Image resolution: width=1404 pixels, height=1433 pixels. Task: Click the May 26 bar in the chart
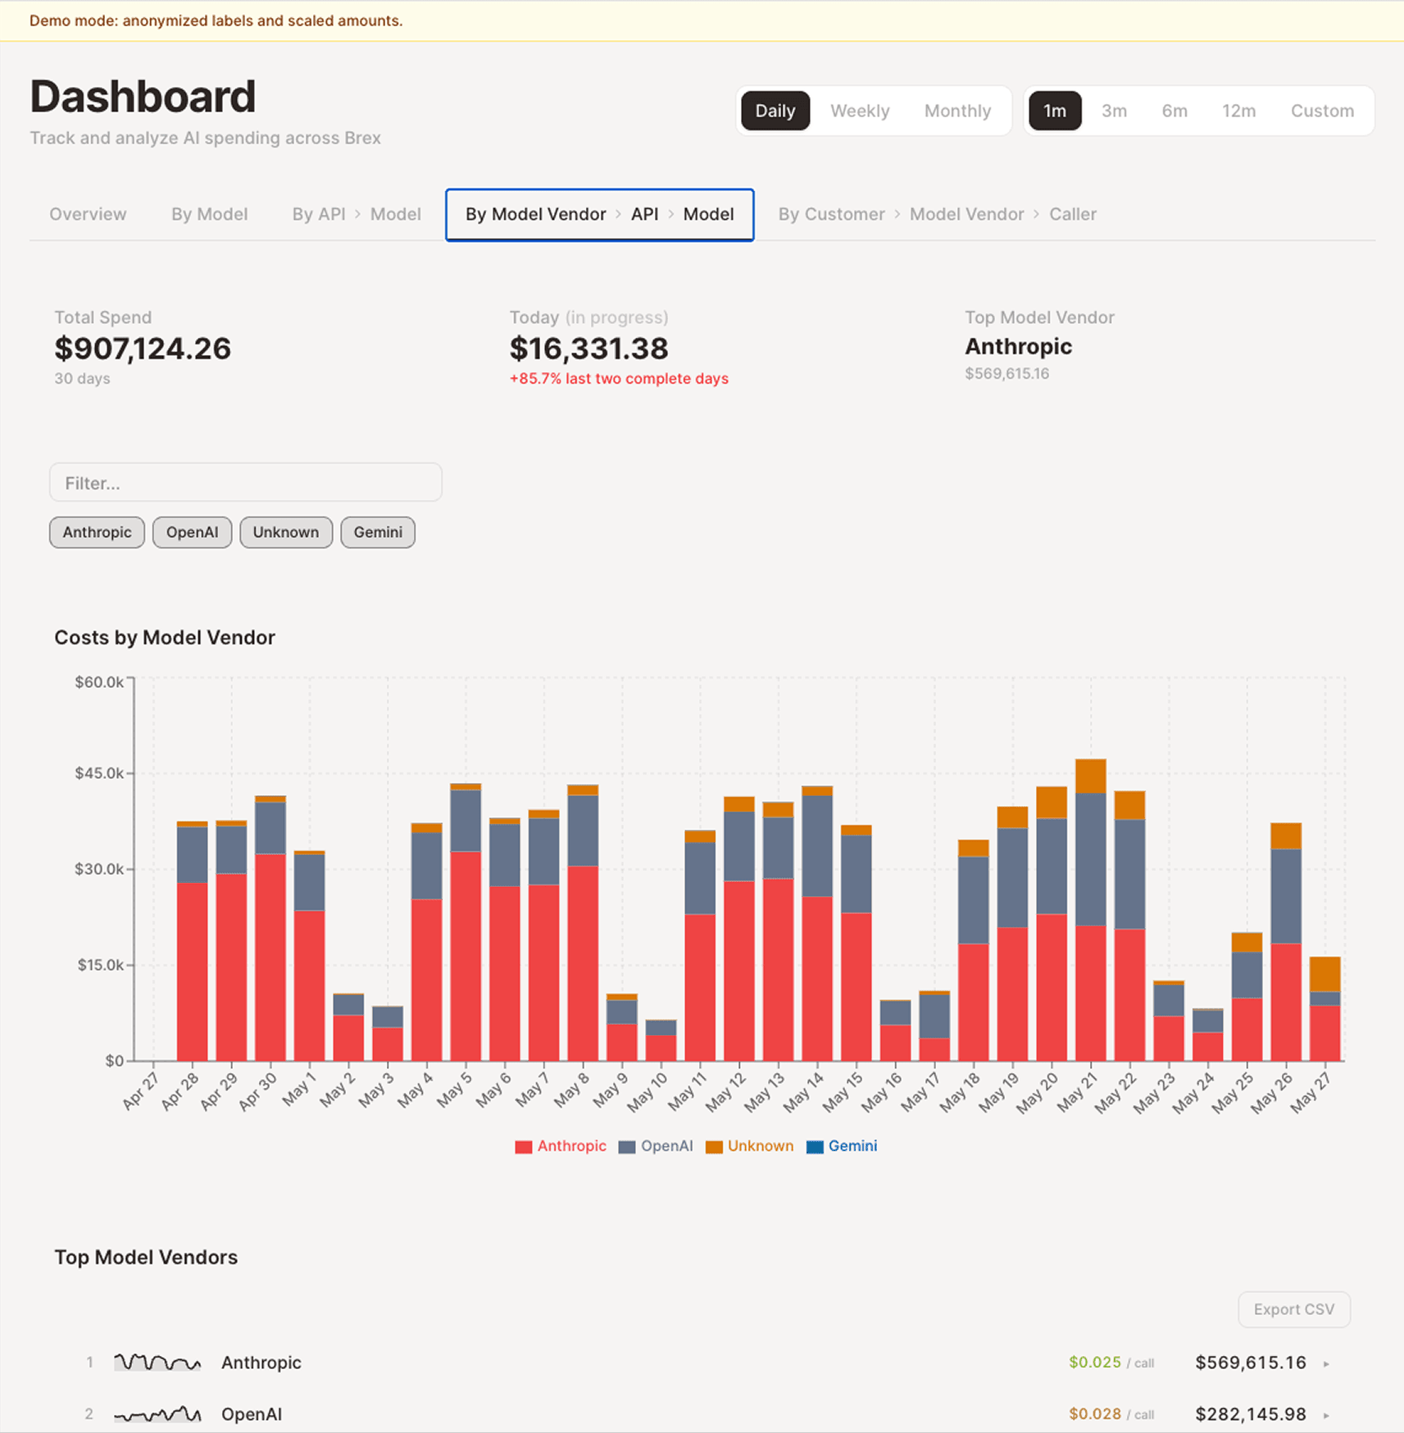[x=1286, y=942]
